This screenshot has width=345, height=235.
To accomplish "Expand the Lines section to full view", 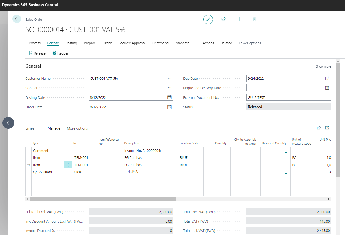I will coord(327,128).
